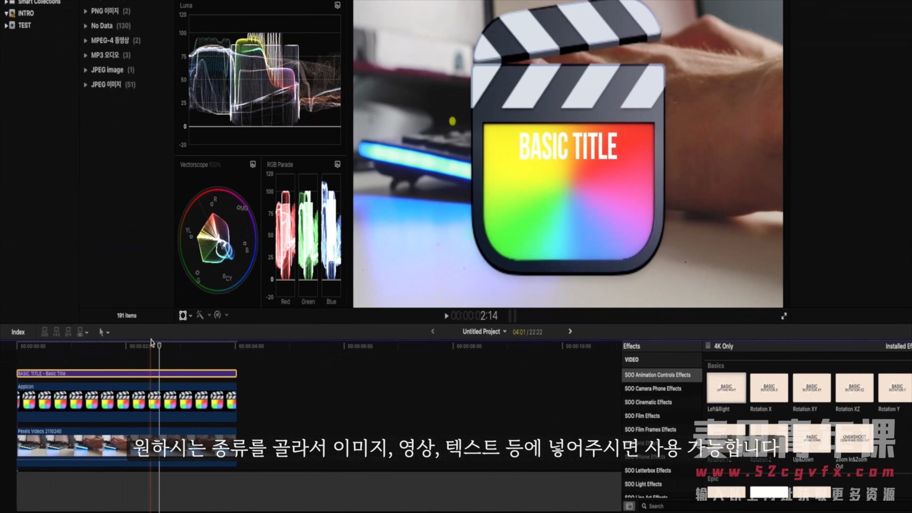Select the SOO Film Effects category
The image size is (912, 513).
tap(642, 416)
